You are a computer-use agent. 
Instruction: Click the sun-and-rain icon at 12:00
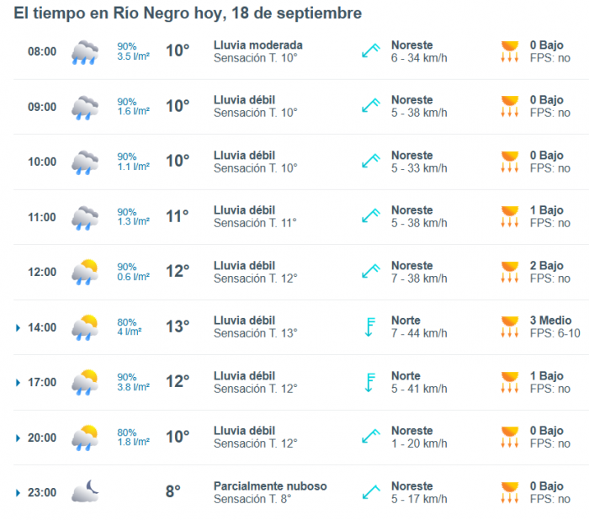[x=84, y=273]
